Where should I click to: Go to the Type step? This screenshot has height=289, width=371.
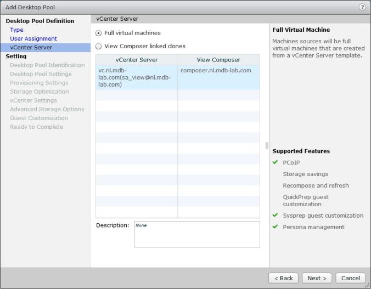[x=16, y=30]
